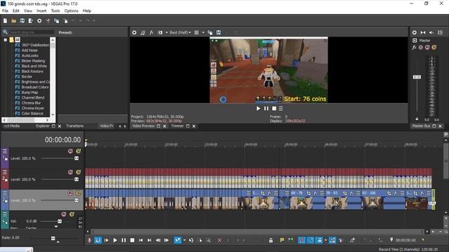Mute video track 1
Image resolution: width=449 pixels, height=252 pixels.
tap(70, 151)
